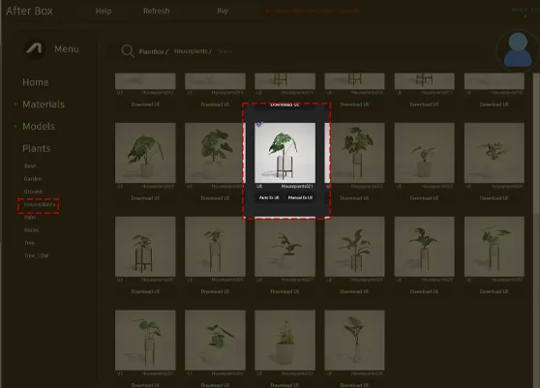This screenshot has width=540, height=388.
Task: Click Manual Ex UE for Houseplants021
Action: point(300,197)
